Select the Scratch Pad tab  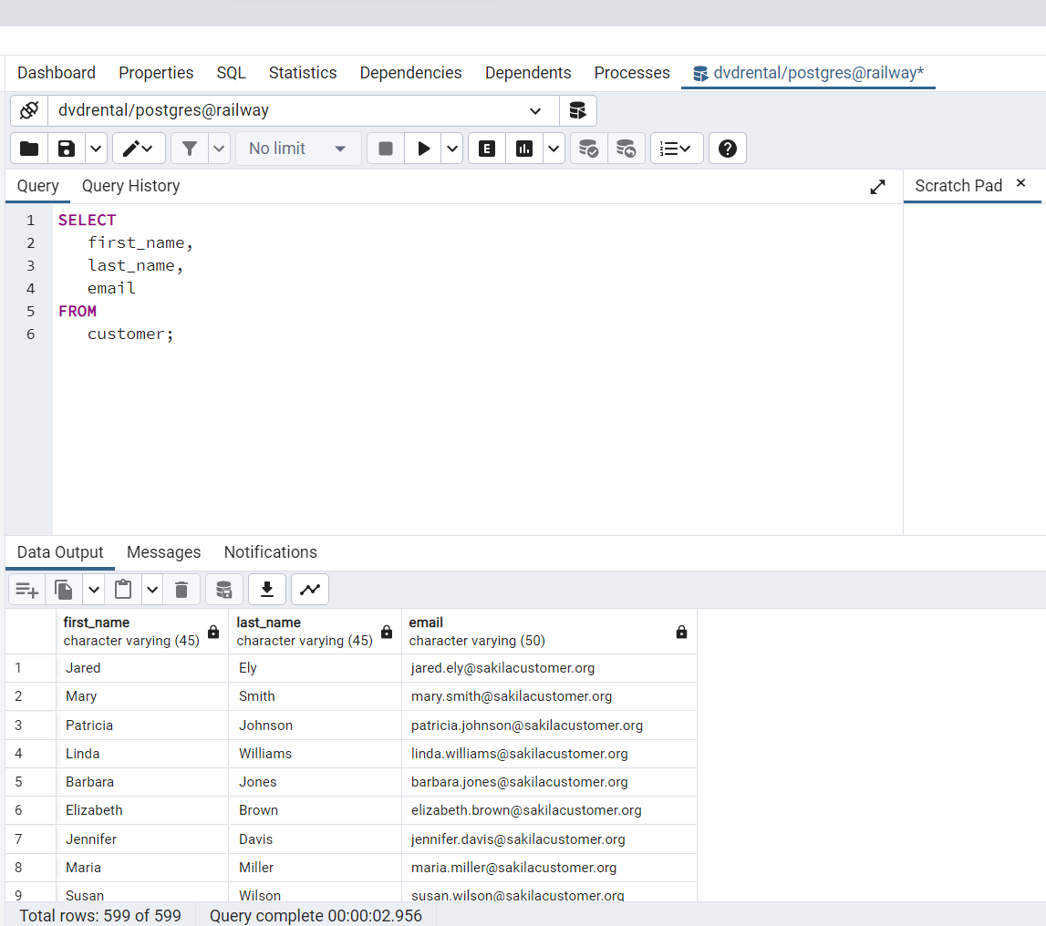958,186
